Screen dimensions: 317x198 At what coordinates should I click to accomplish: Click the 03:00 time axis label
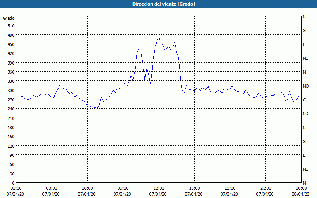[52, 188]
